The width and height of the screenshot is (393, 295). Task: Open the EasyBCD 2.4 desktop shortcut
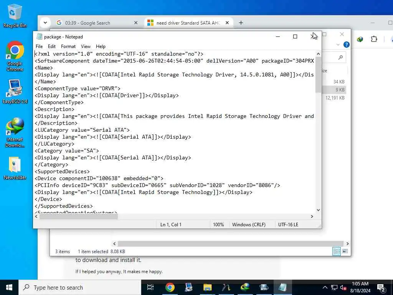[15, 91]
